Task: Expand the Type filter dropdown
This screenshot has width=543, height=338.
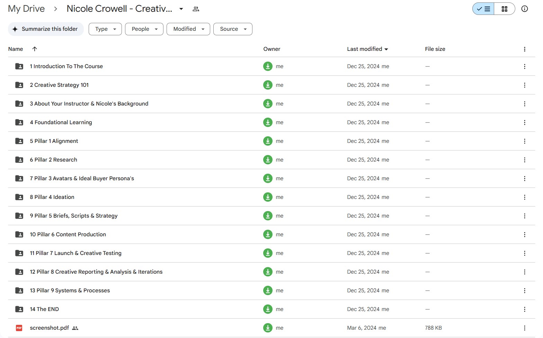Action: point(105,29)
